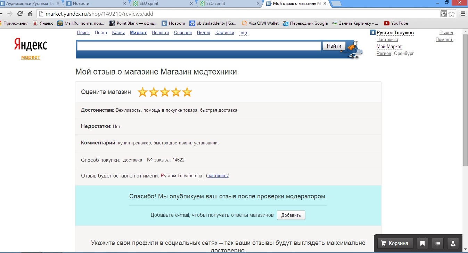This screenshot has width=468, height=253.
Task: Go to Словари in Yandex navigation
Action: (x=183, y=32)
